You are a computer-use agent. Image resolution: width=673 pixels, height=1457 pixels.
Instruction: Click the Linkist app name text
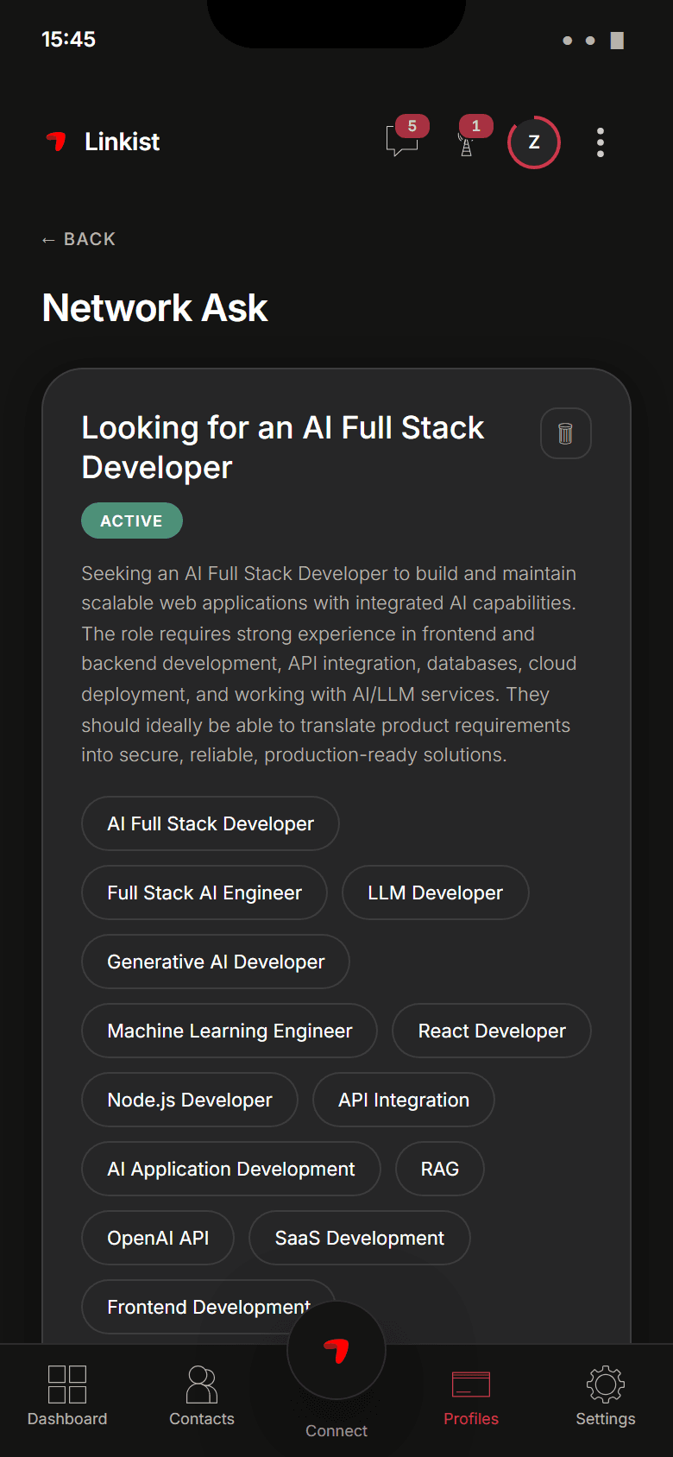coord(122,142)
